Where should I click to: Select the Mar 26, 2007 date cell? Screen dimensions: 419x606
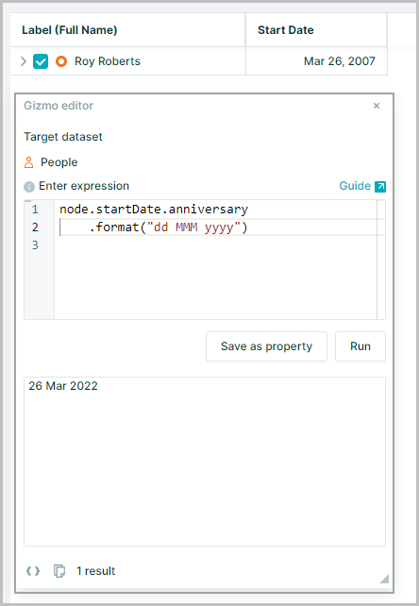pyautogui.click(x=316, y=61)
